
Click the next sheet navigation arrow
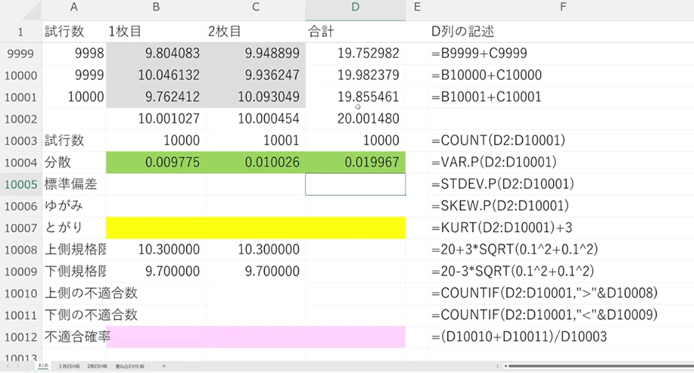(x=17, y=365)
